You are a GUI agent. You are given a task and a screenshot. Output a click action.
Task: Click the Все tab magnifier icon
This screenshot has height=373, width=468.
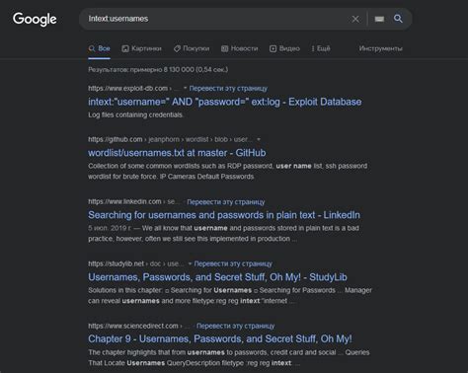click(x=92, y=48)
